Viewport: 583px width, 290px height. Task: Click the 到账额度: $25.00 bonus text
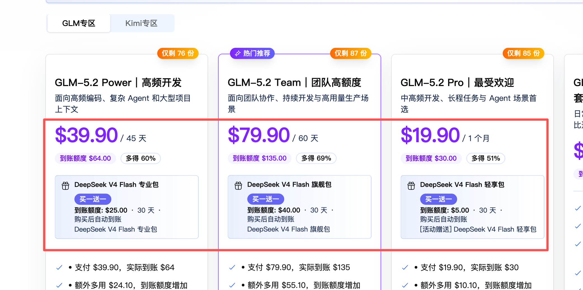[x=101, y=210]
